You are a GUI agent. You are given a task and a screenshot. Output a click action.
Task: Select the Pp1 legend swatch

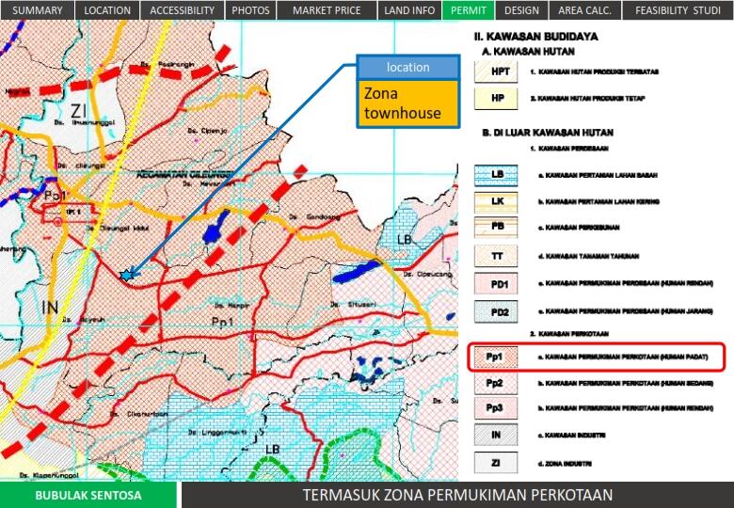click(496, 357)
